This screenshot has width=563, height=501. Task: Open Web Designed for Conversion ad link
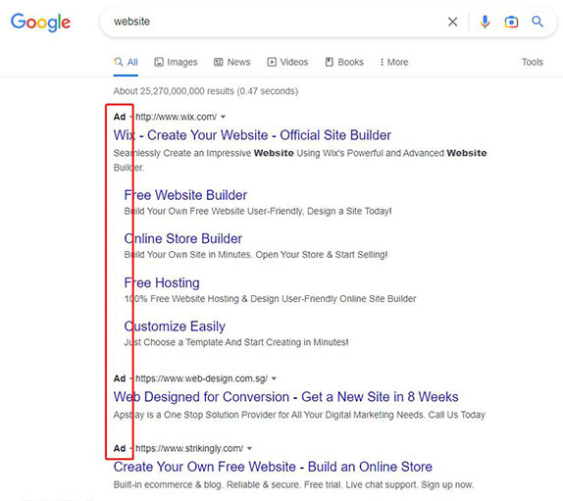(285, 397)
